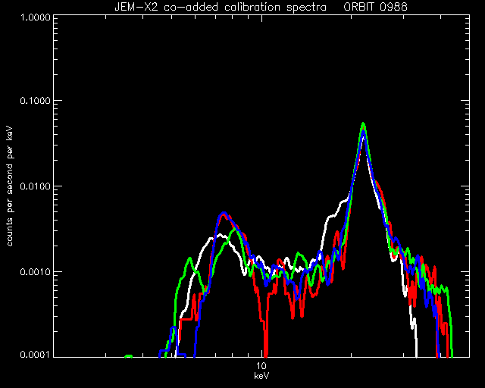This screenshot has width=485, height=388.
Task: Click the blue curve's small bump at bottom left
Action: pos(174,328)
